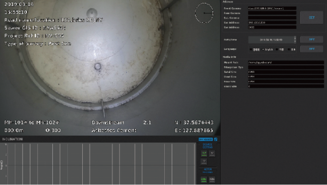Image resolution: width=327 pixels, height=185 pixels.
Task: Click the Mount Path field in Media Info
Action: coord(286,62)
